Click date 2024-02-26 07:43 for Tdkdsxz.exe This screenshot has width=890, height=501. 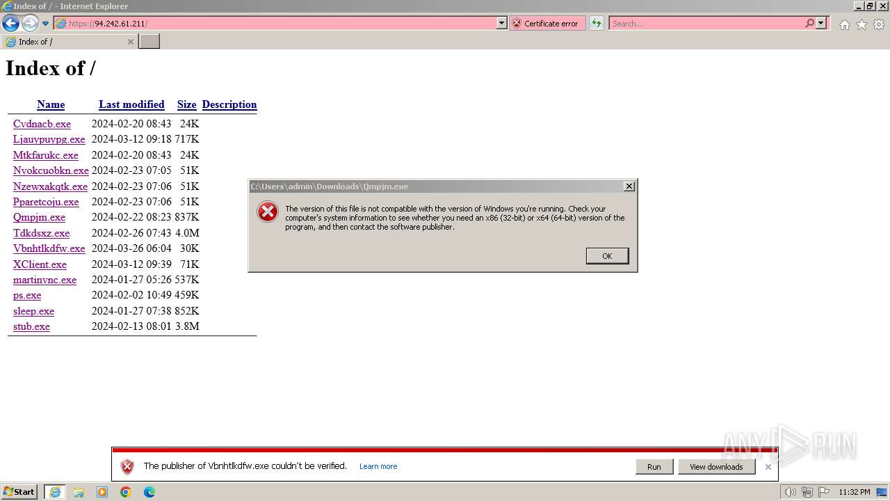pos(131,233)
